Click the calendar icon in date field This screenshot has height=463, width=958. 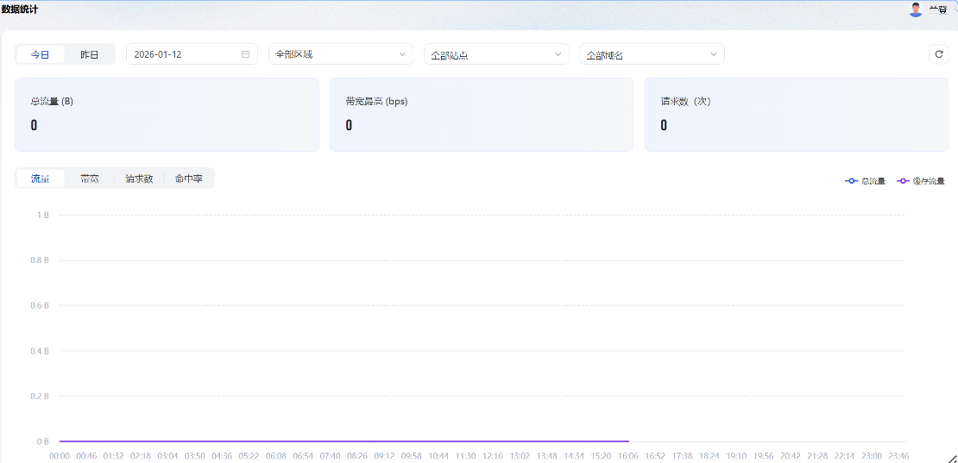(245, 54)
